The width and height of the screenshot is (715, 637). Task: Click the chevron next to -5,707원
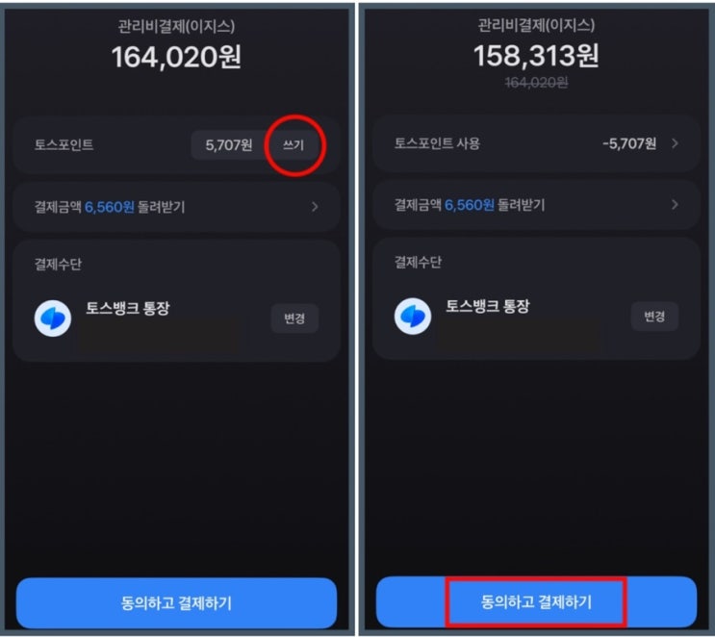[675, 143]
